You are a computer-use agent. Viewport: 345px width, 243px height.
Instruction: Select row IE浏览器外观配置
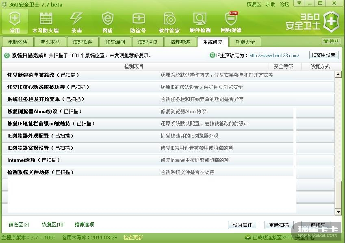168,136
